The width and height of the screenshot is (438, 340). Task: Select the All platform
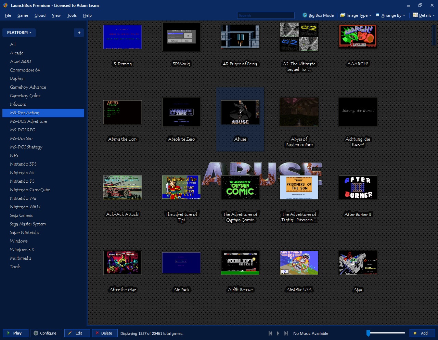pyautogui.click(x=43, y=44)
